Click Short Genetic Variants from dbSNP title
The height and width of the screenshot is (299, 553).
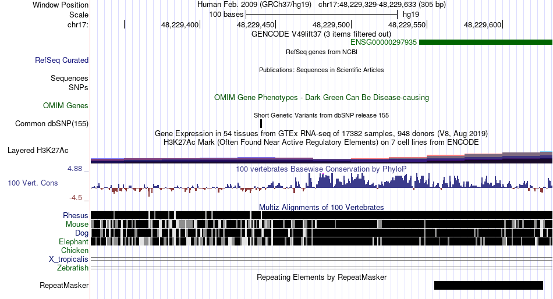click(x=321, y=115)
